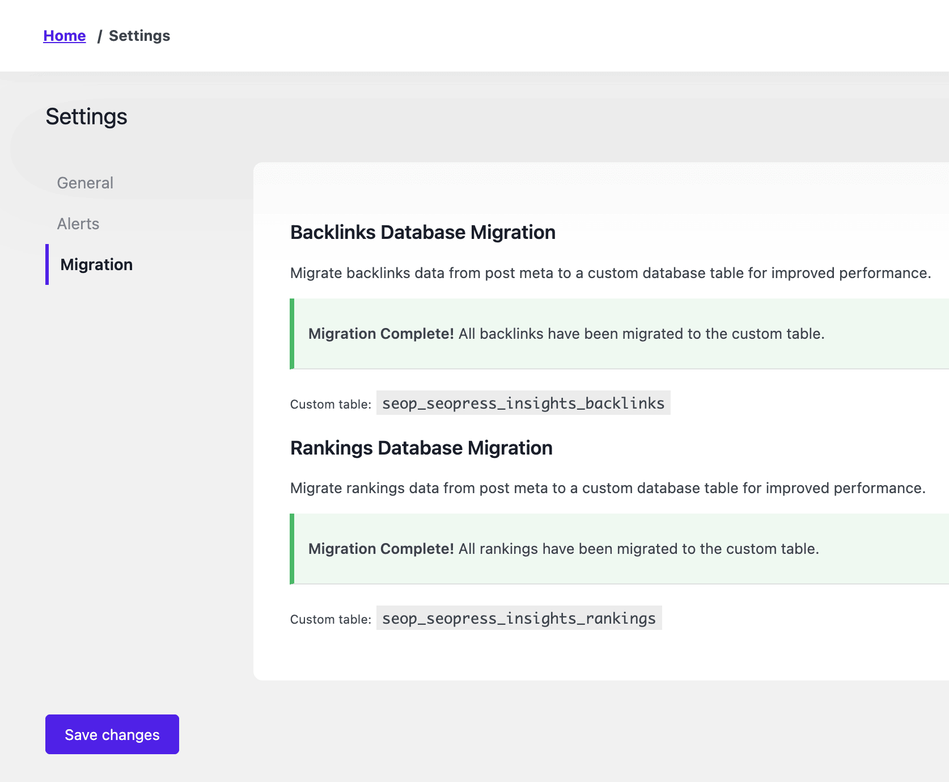Click the Backlinks Database Migration heading
949x782 pixels.
pos(422,233)
